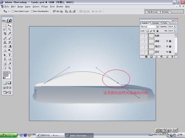The width and height of the screenshot is (185, 138).
Task: Add layer style button at panel bottom
Action: (146, 57)
